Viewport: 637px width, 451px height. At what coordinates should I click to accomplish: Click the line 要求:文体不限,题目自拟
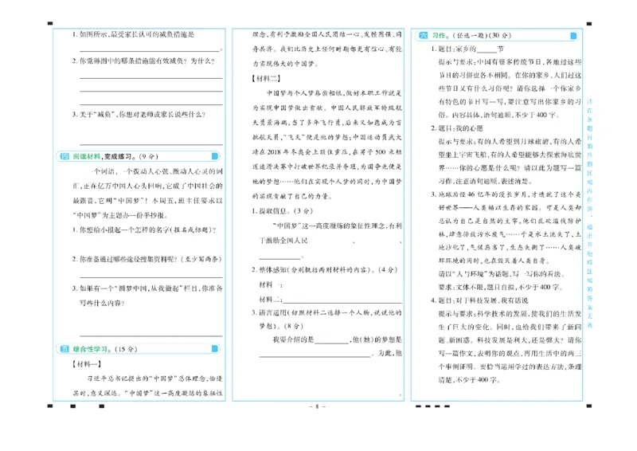click(501, 287)
